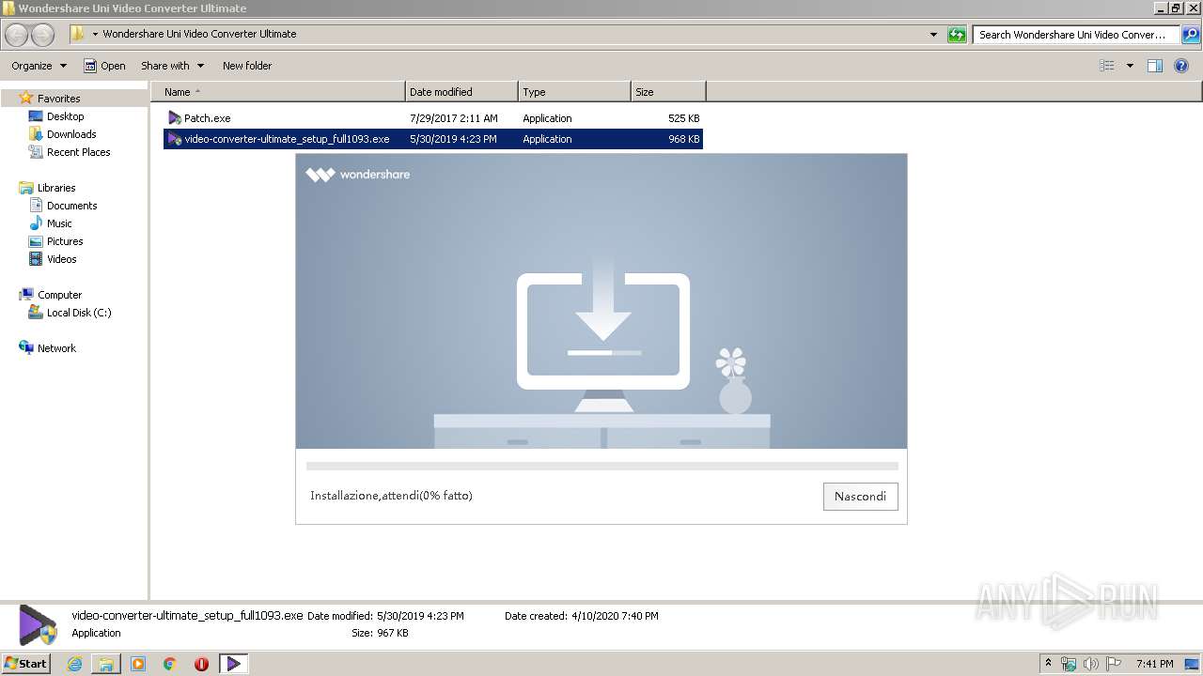Image resolution: width=1203 pixels, height=676 pixels.
Task: Click the search magnifier icon
Action: click(x=1191, y=35)
